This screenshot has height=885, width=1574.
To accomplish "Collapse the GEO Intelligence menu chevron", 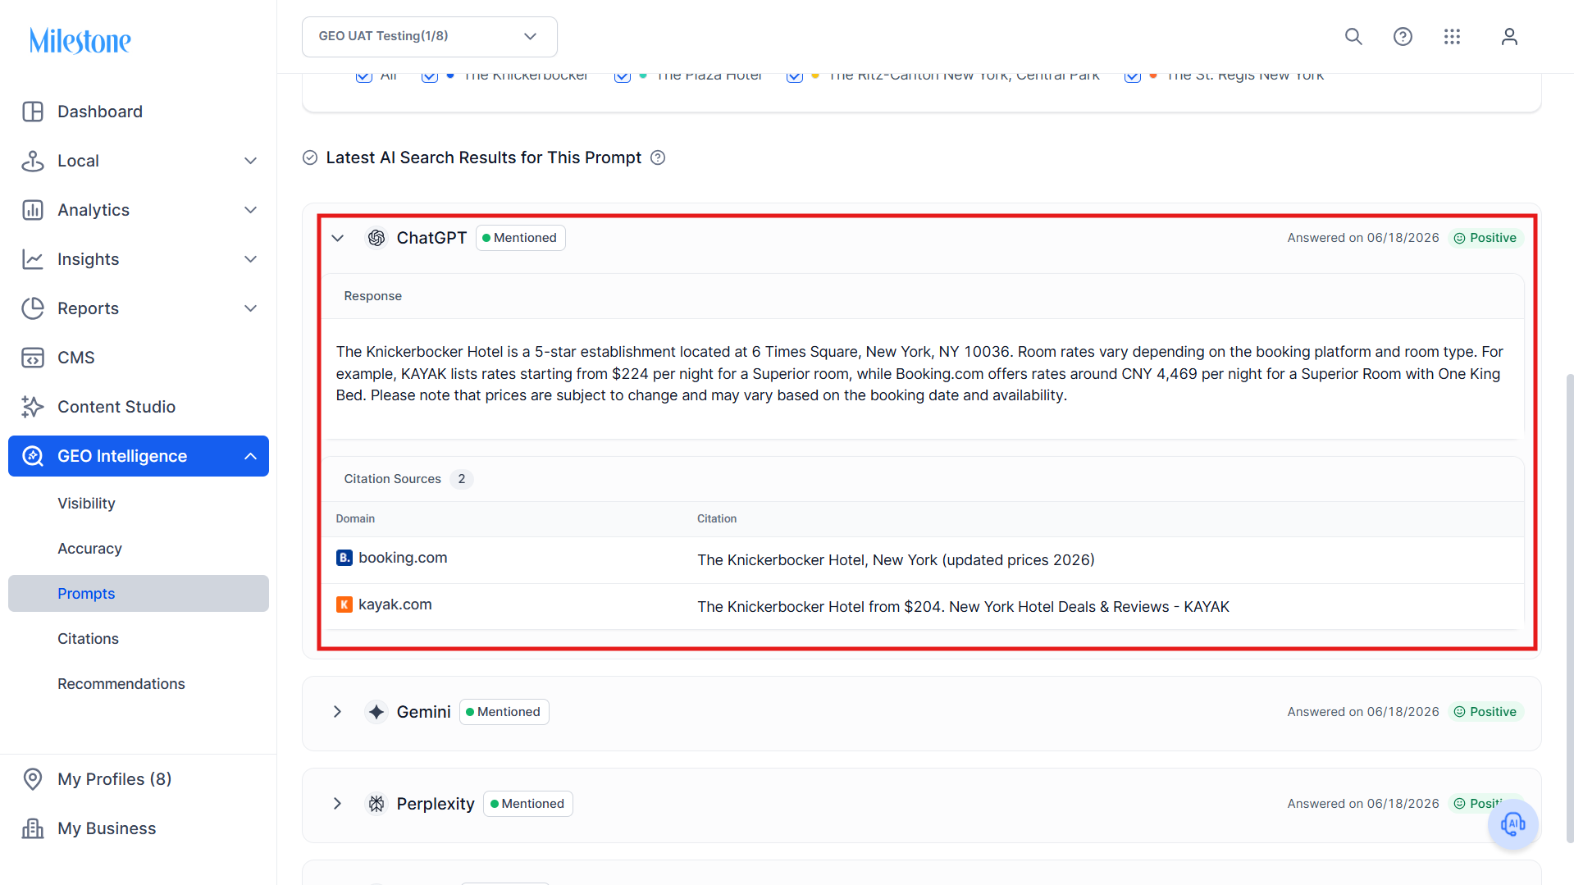I will click(251, 456).
